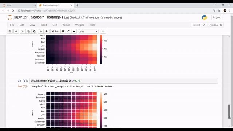Cut selected cells with scissors icon
The height and width of the screenshot is (131, 233).
pyautogui.click(x=23, y=31)
